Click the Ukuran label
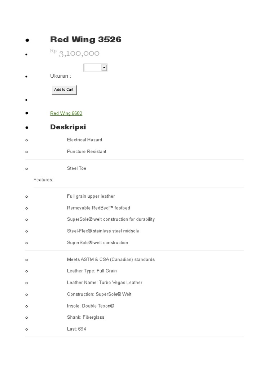277x370 pixels. coord(60,76)
